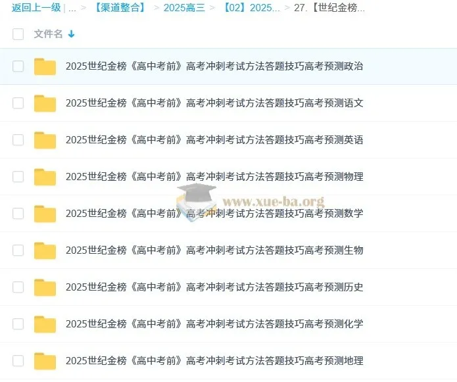Image resolution: width=457 pixels, height=382 pixels.
Task: Click the sort arrow next to 文件名
Action: click(71, 34)
